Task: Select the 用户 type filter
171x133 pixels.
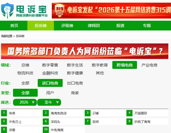Action: tap(50, 93)
